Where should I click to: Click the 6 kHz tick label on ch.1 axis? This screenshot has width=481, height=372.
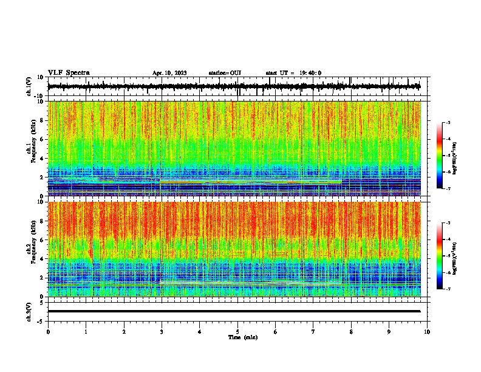click(x=42, y=139)
